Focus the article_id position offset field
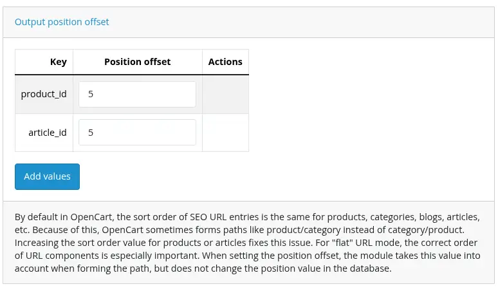Image resolution: width=498 pixels, height=291 pixels. pyautogui.click(x=137, y=132)
